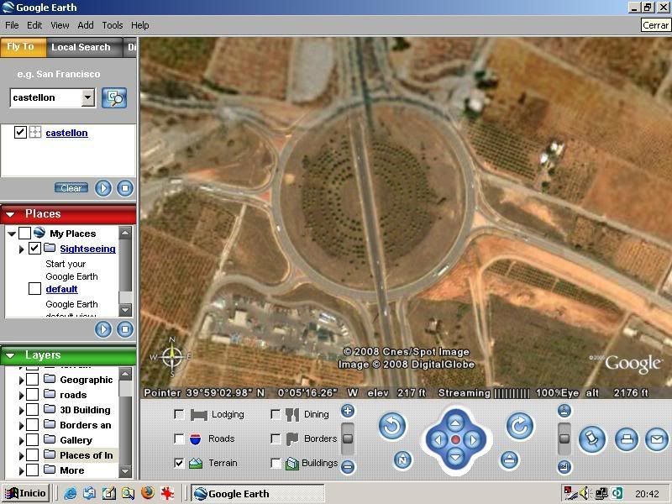Screen dimensions: 672x504
Task: Pan the map up
Action: (455, 423)
